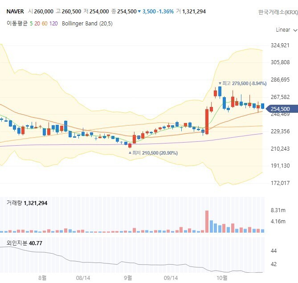Click the opening price 260,000 value
Viewport: 298px width, 283px height.
44,12
